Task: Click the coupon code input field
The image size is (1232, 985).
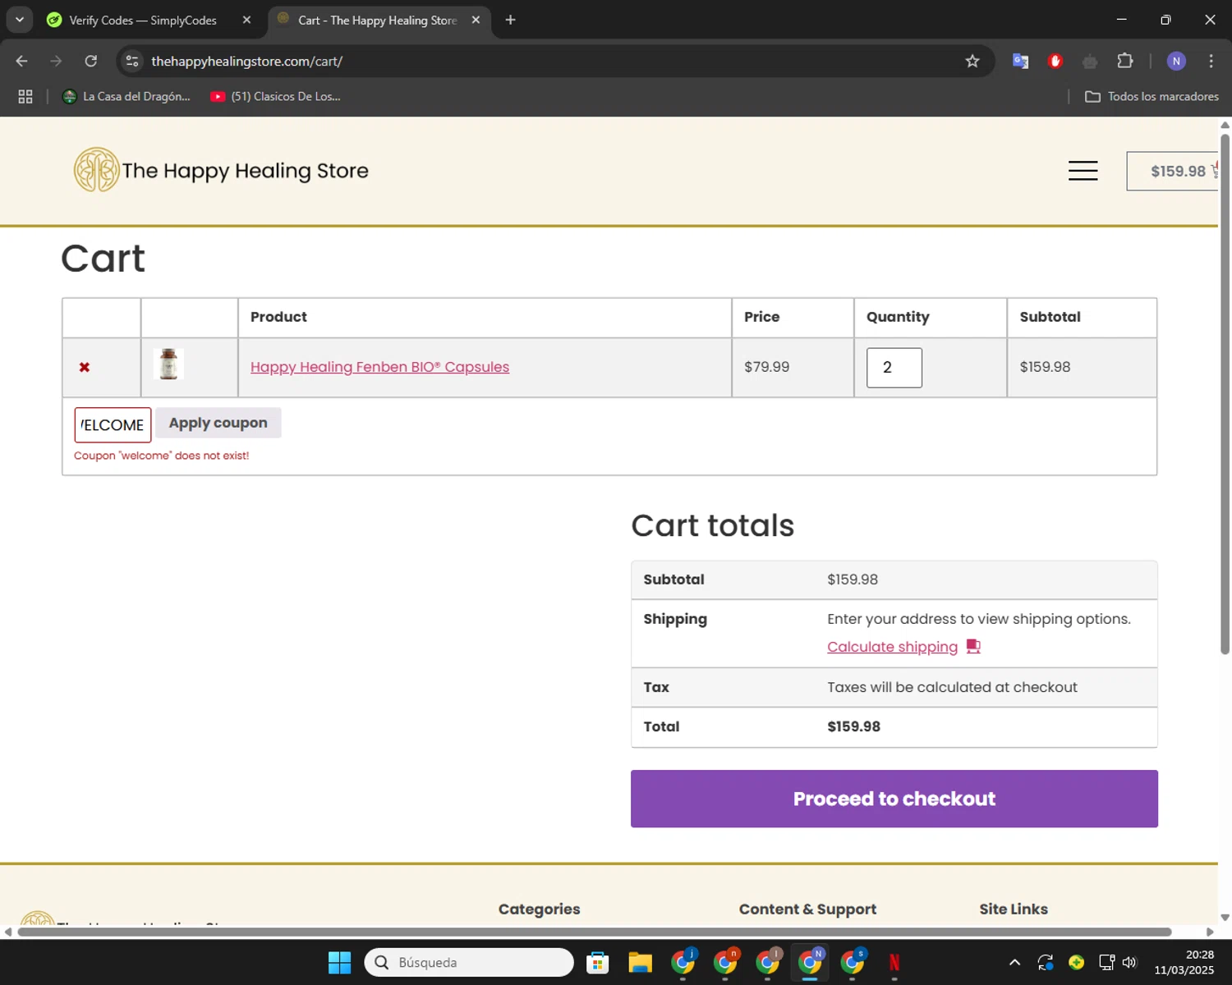Action: click(x=113, y=424)
